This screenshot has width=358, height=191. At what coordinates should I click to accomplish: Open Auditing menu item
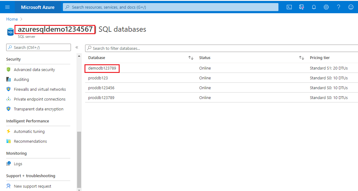pyautogui.click(x=22, y=79)
